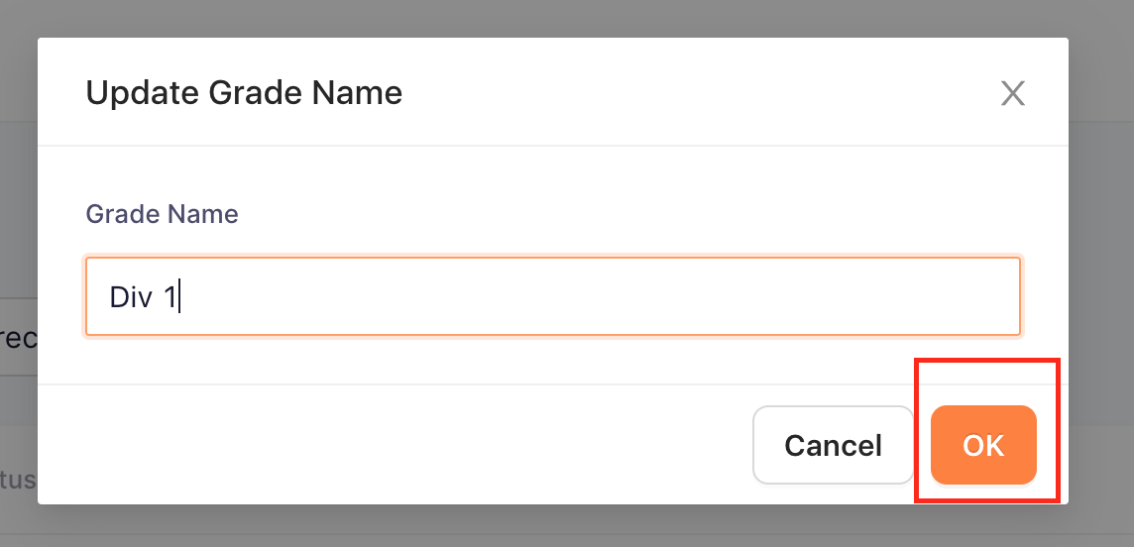
Task: Click the OK button to save grade
Action: [983, 445]
